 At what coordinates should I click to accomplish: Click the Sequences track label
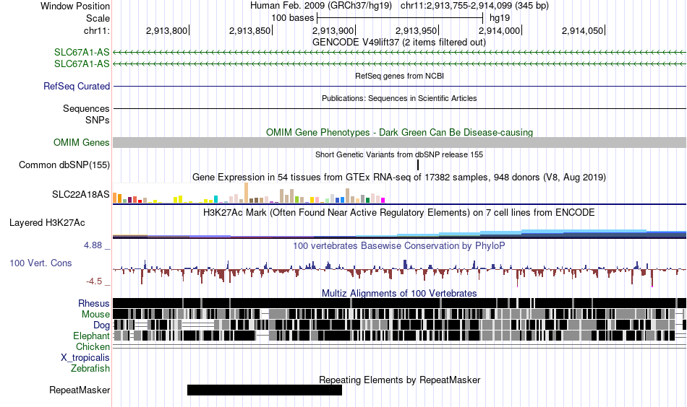point(86,108)
